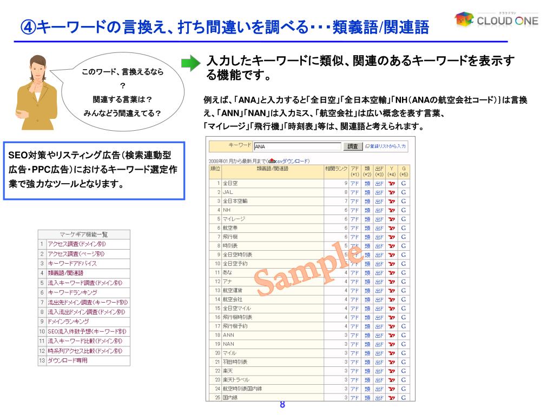Open 流出先ドメイン調査(キーワード別) menu item
This screenshot has width=554, height=415.
[88, 302]
